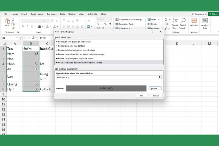Switch to the Page Layout tab
The width and height of the screenshot is (219, 146).
coord(37,14)
